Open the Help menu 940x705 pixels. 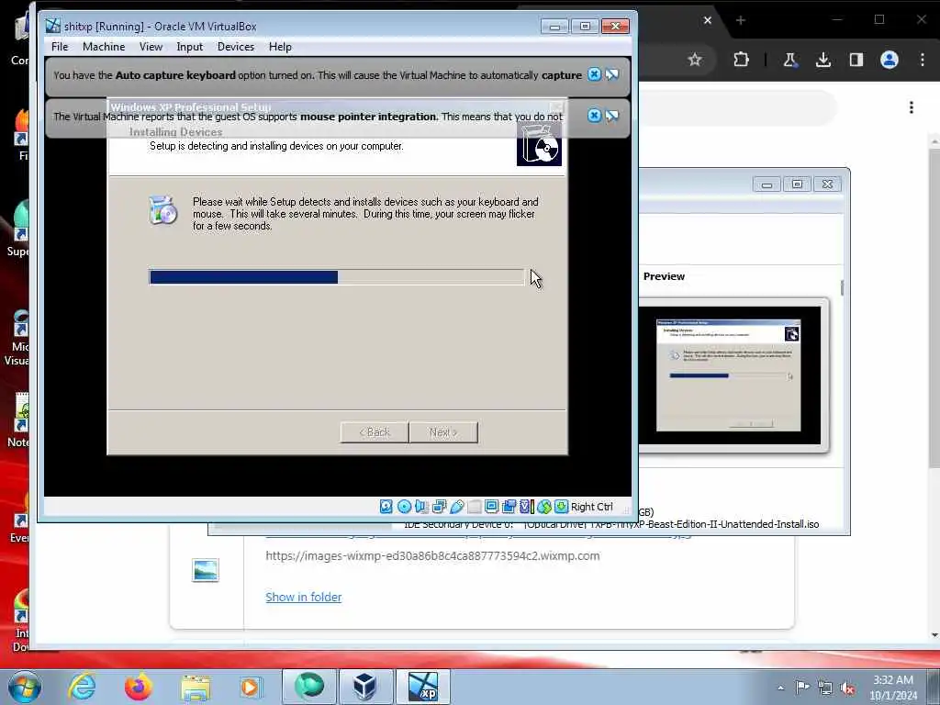pyautogui.click(x=280, y=47)
